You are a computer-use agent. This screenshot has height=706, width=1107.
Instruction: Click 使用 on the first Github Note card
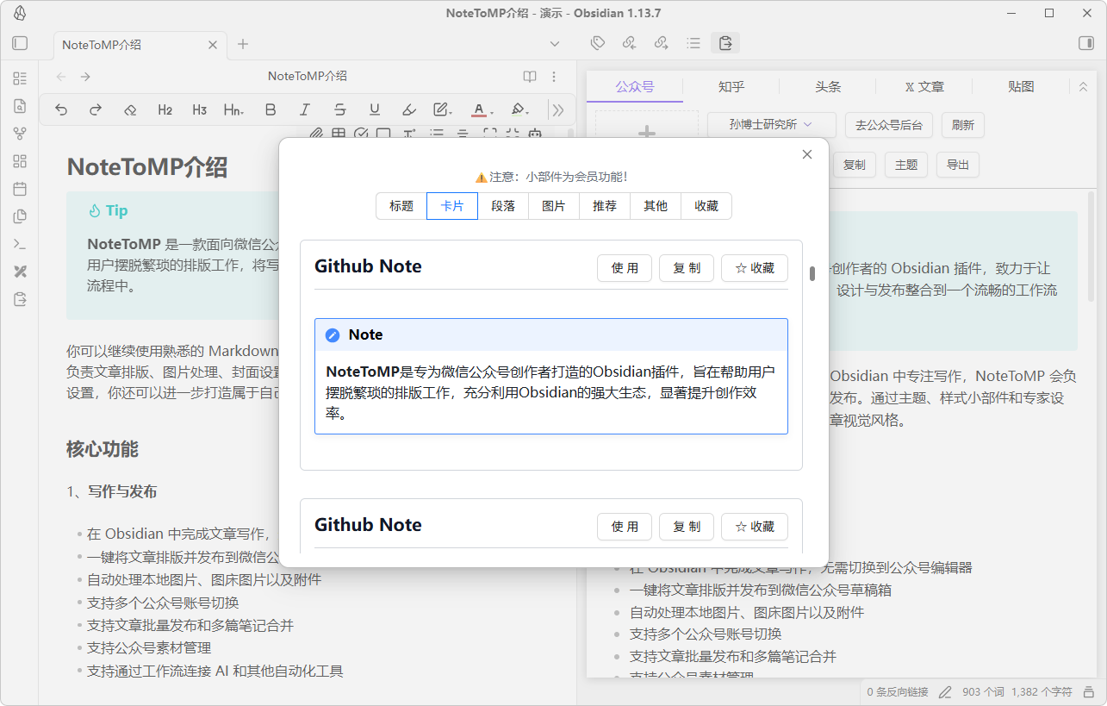(x=625, y=268)
